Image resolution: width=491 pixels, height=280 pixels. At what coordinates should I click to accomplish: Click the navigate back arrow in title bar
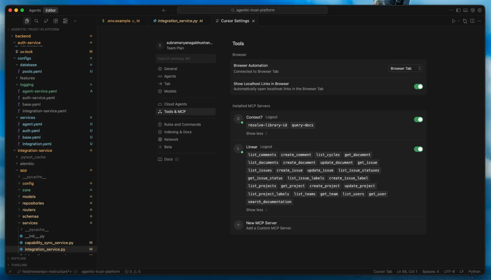[x=164, y=10]
